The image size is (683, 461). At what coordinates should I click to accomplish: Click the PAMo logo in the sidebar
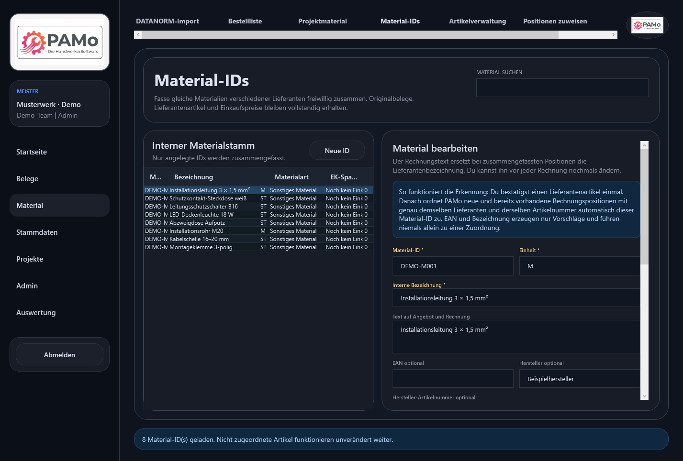point(60,42)
